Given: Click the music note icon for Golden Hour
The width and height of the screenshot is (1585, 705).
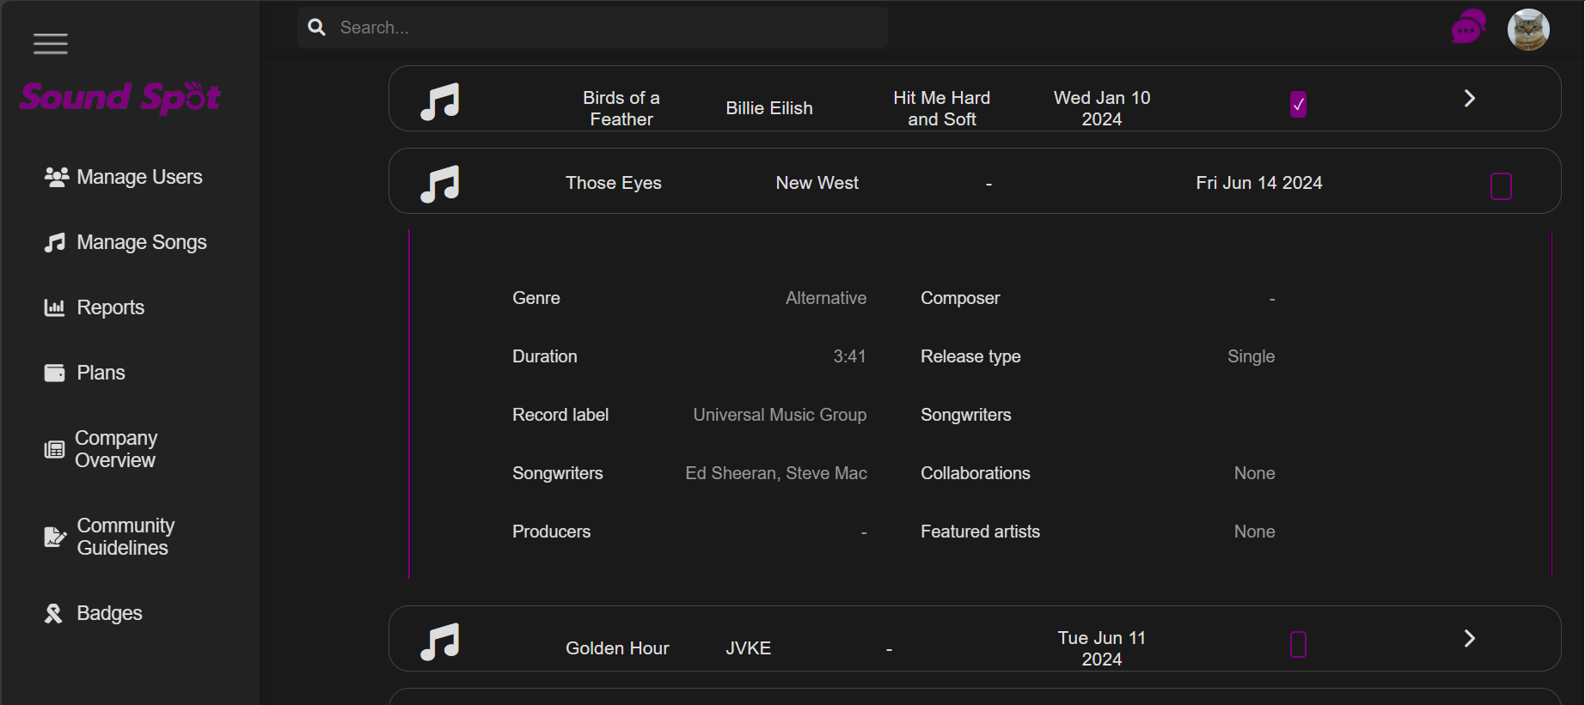Looking at the screenshot, I should click(x=440, y=641).
